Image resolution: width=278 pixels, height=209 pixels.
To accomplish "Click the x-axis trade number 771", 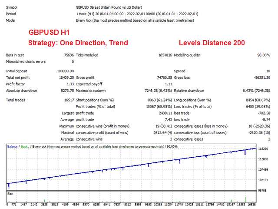I will tap(14, 205).
